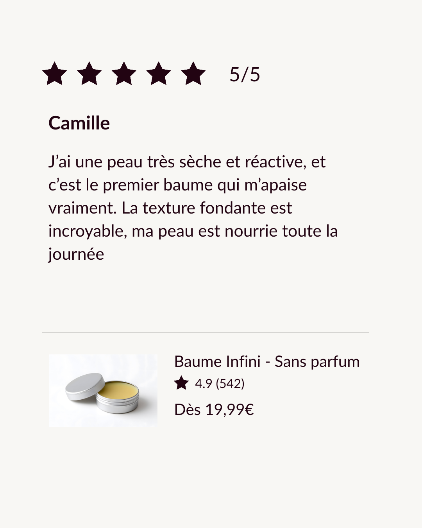The width and height of the screenshot is (422, 528).
Task: Click the 4.9 average rating value
Action: (x=203, y=384)
